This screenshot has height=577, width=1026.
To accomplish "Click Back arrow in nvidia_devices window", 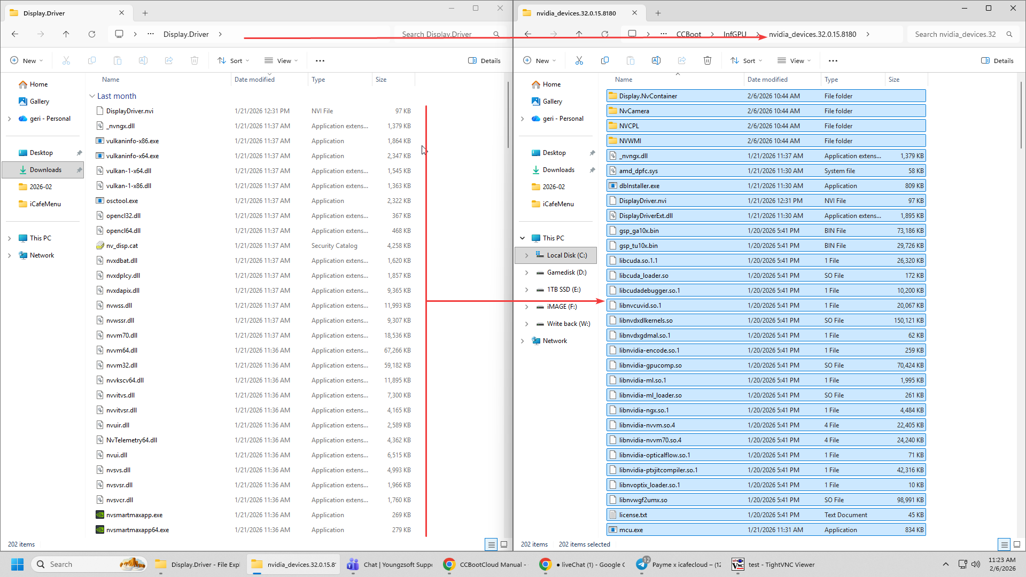I will coord(528,34).
